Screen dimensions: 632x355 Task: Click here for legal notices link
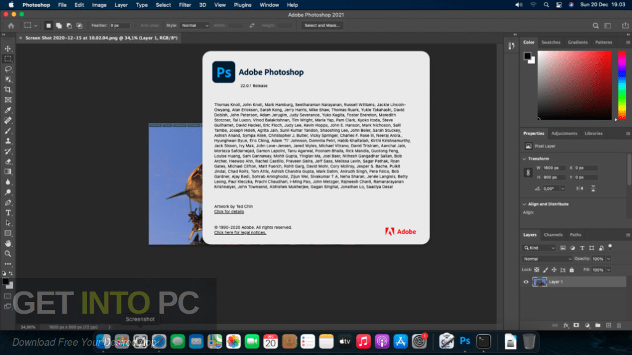(x=240, y=232)
